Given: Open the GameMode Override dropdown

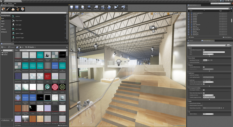Looking at the screenshot, I should pos(205,60).
